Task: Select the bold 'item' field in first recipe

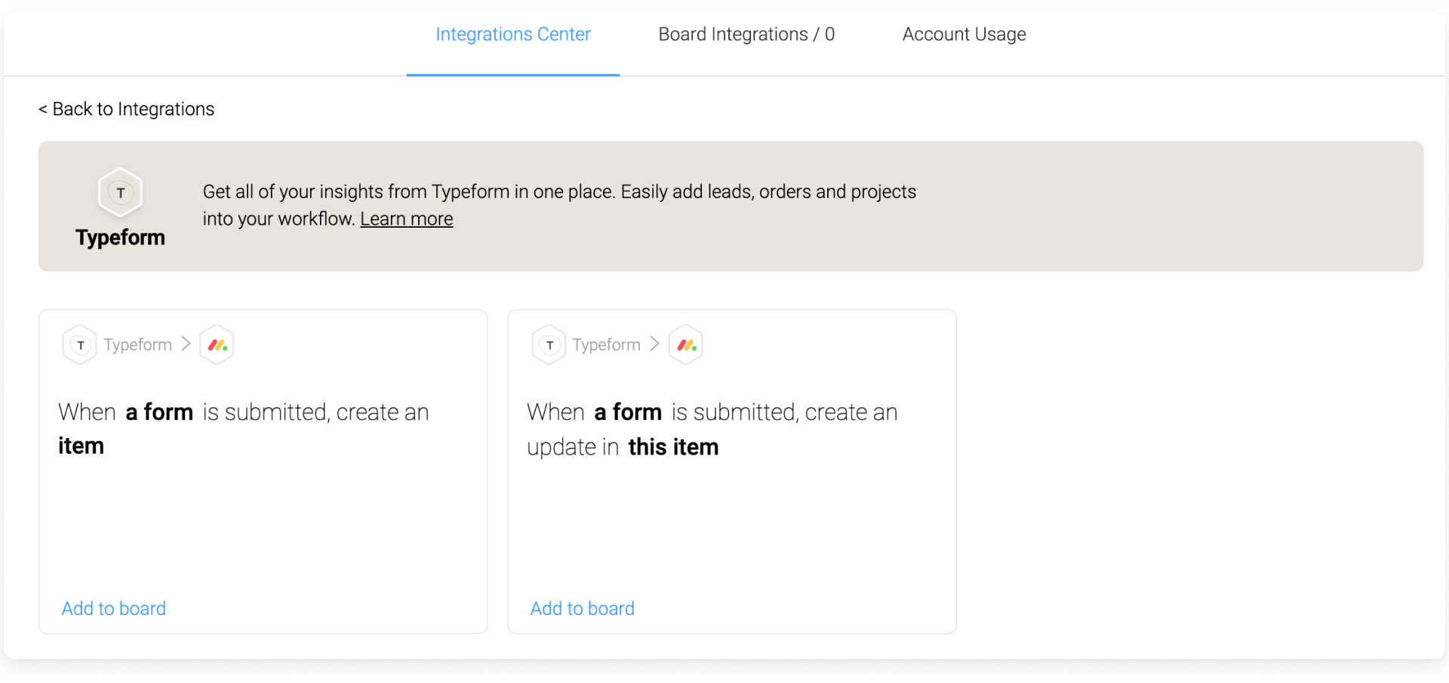Action: 82,446
